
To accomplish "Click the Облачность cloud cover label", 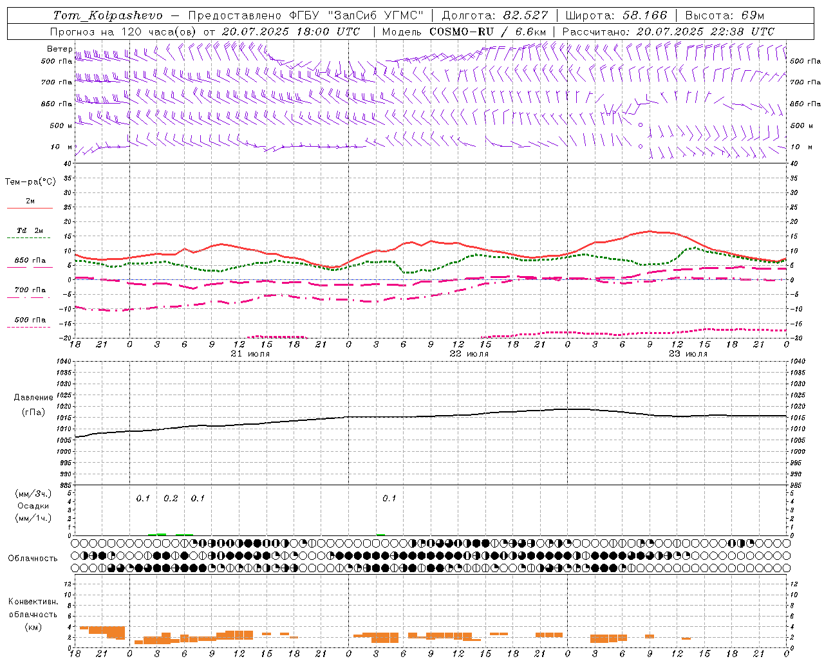I will click(33, 558).
